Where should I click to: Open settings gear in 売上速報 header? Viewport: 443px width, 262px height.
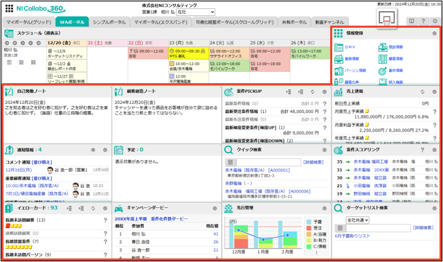pos(434,91)
